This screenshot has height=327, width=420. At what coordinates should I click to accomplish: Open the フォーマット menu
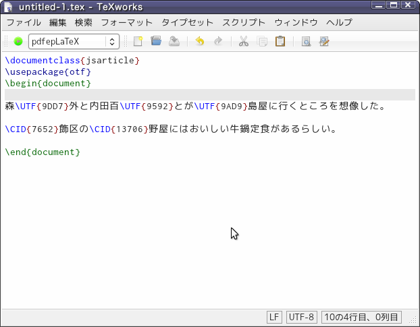pos(127,22)
